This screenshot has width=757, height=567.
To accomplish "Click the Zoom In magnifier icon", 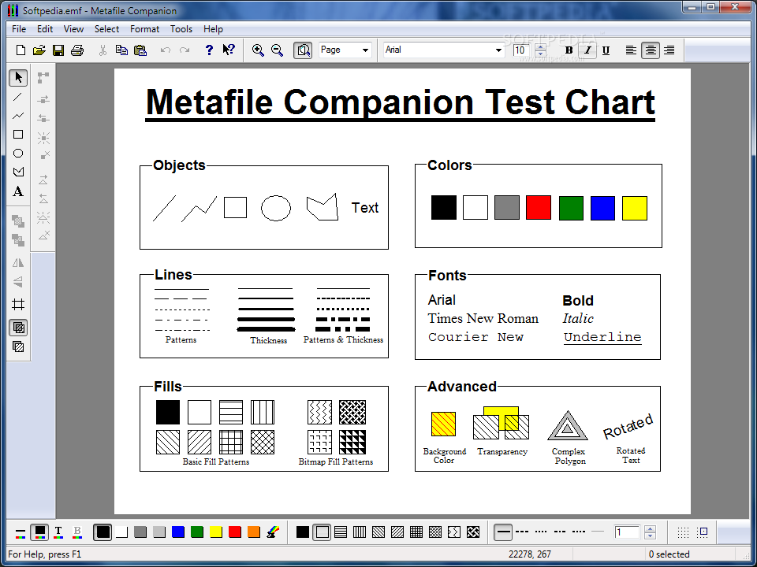I will click(258, 50).
